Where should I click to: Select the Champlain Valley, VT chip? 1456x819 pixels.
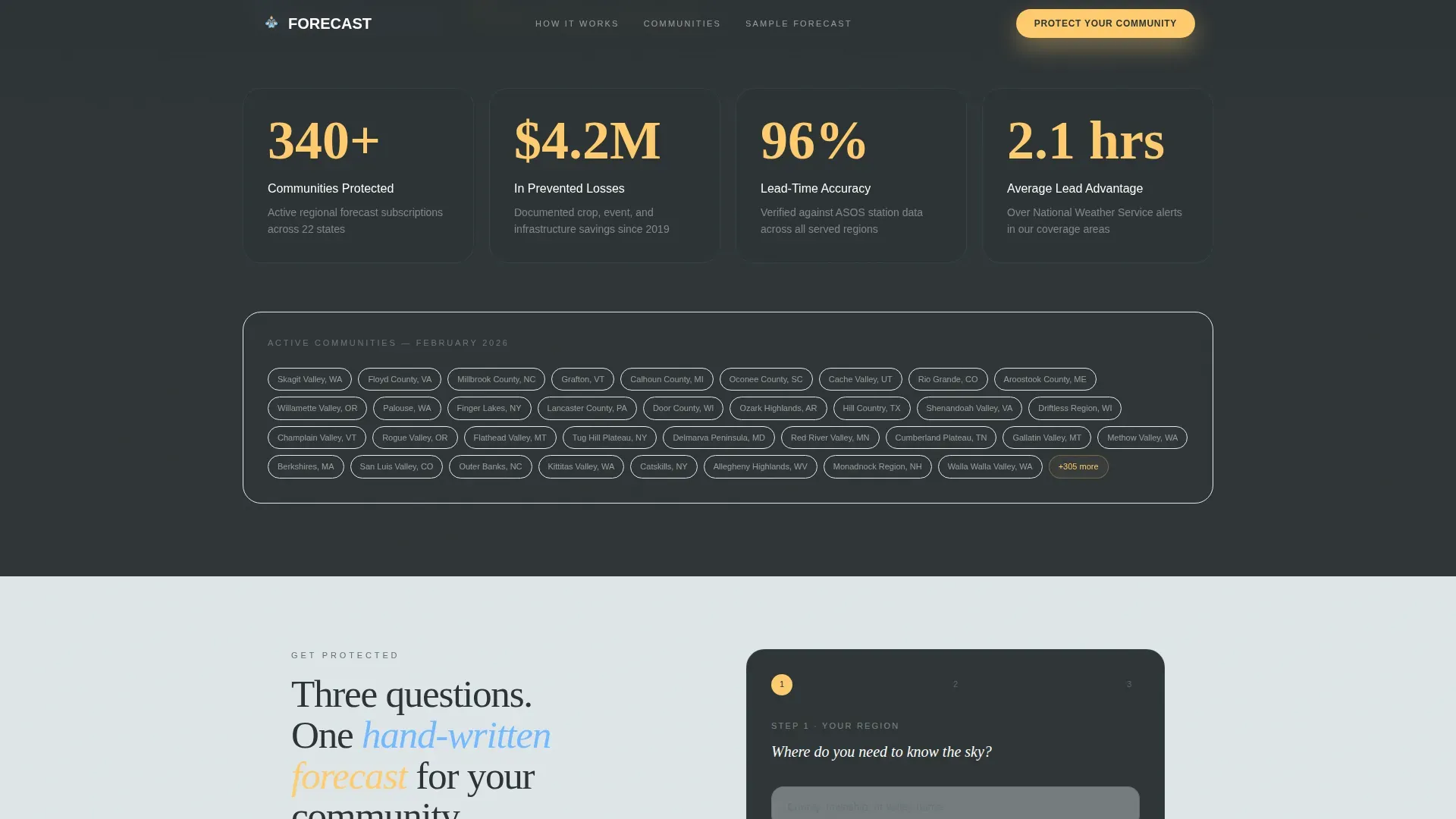click(317, 438)
